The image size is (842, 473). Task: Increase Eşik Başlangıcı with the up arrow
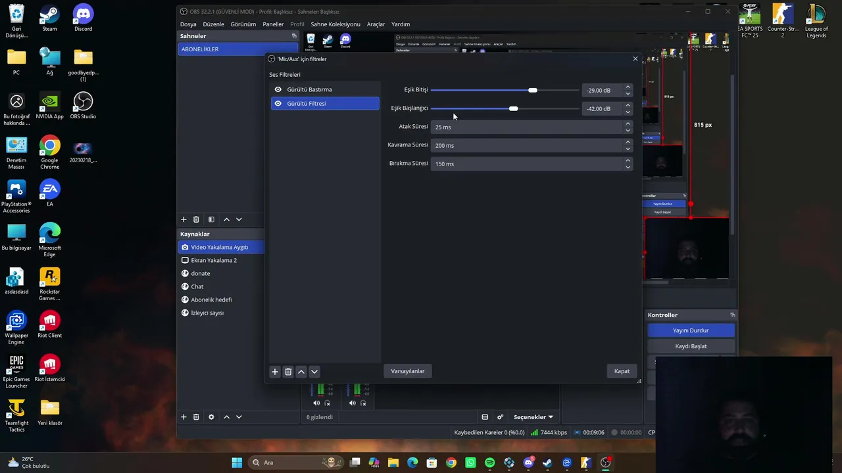tap(628, 106)
